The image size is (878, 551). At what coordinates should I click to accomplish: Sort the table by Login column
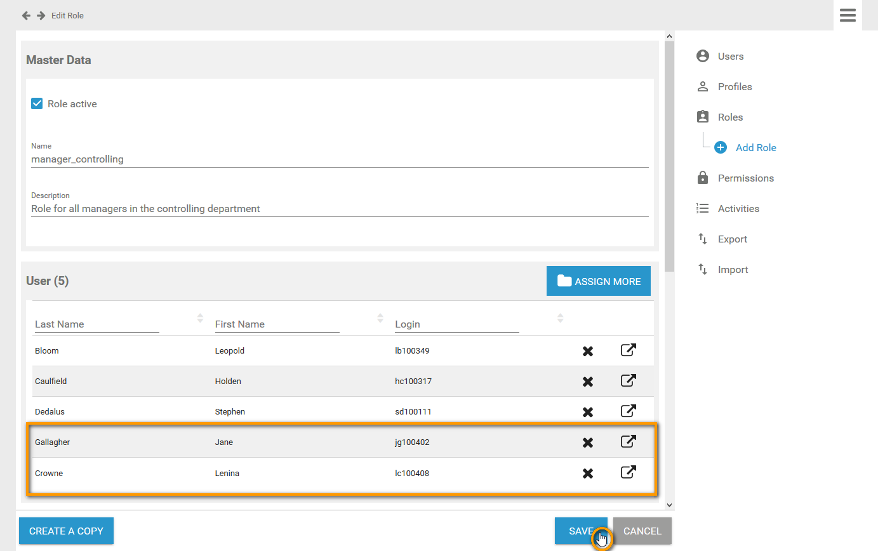pyautogui.click(x=560, y=317)
